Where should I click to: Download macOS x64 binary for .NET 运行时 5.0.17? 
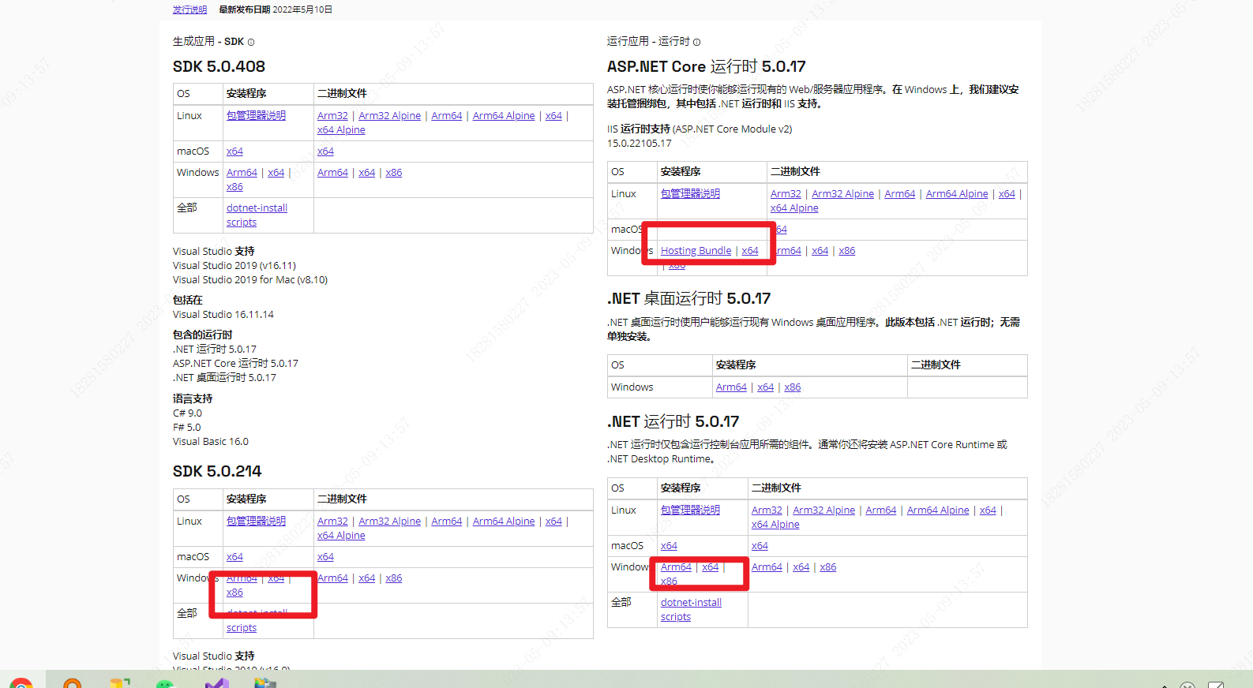click(x=760, y=545)
